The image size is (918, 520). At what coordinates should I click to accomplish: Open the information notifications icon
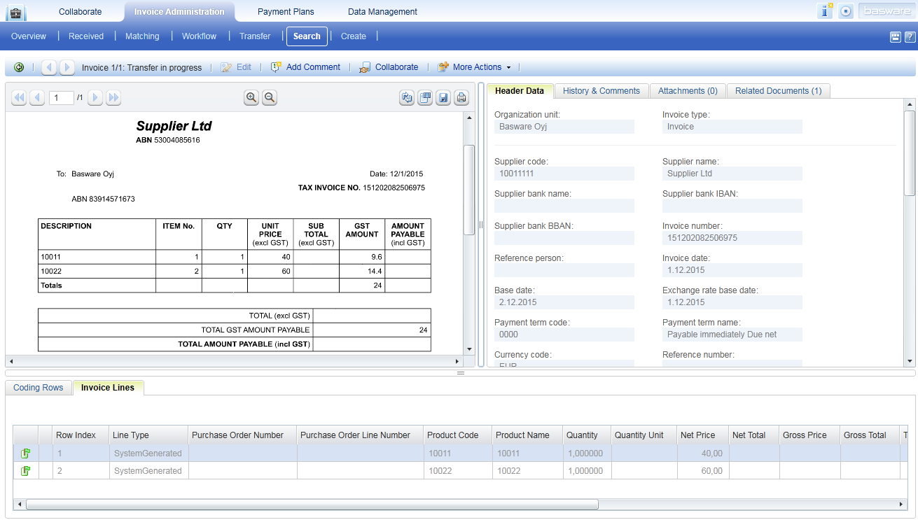[826, 11]
